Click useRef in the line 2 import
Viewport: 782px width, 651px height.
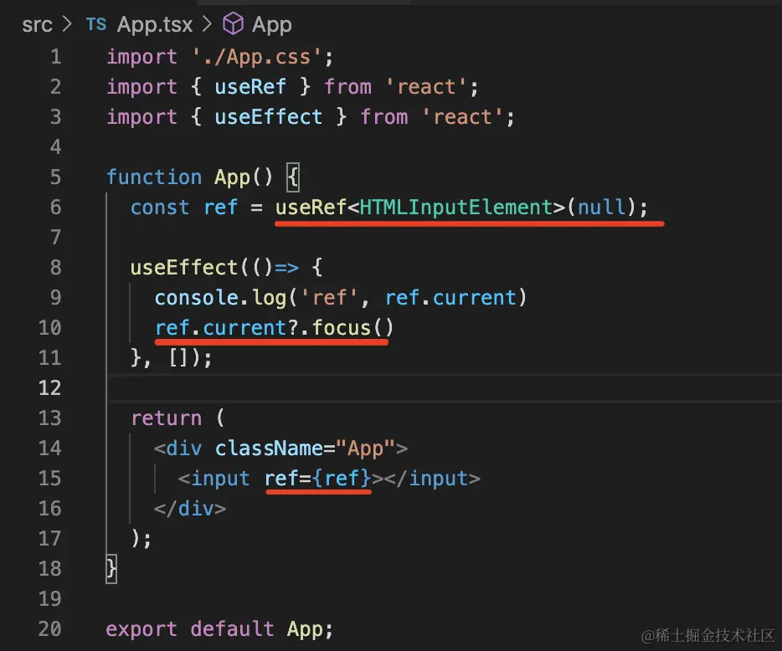(250, 87)
